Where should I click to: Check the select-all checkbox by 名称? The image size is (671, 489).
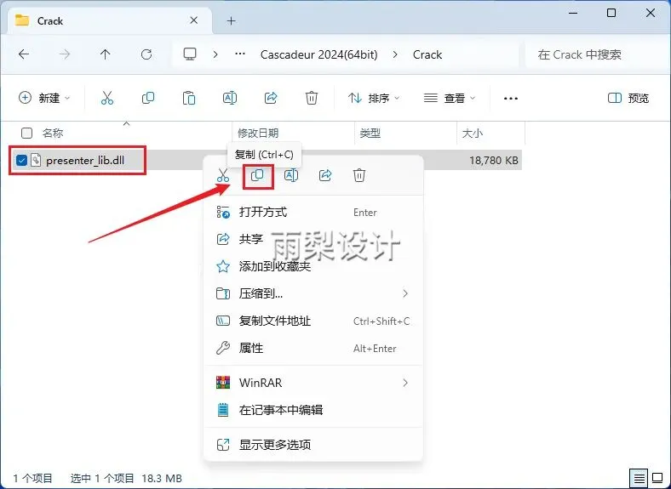coord(26,134)
